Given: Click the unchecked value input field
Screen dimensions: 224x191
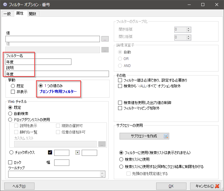Looking at the screenshot, I should 89,153.
